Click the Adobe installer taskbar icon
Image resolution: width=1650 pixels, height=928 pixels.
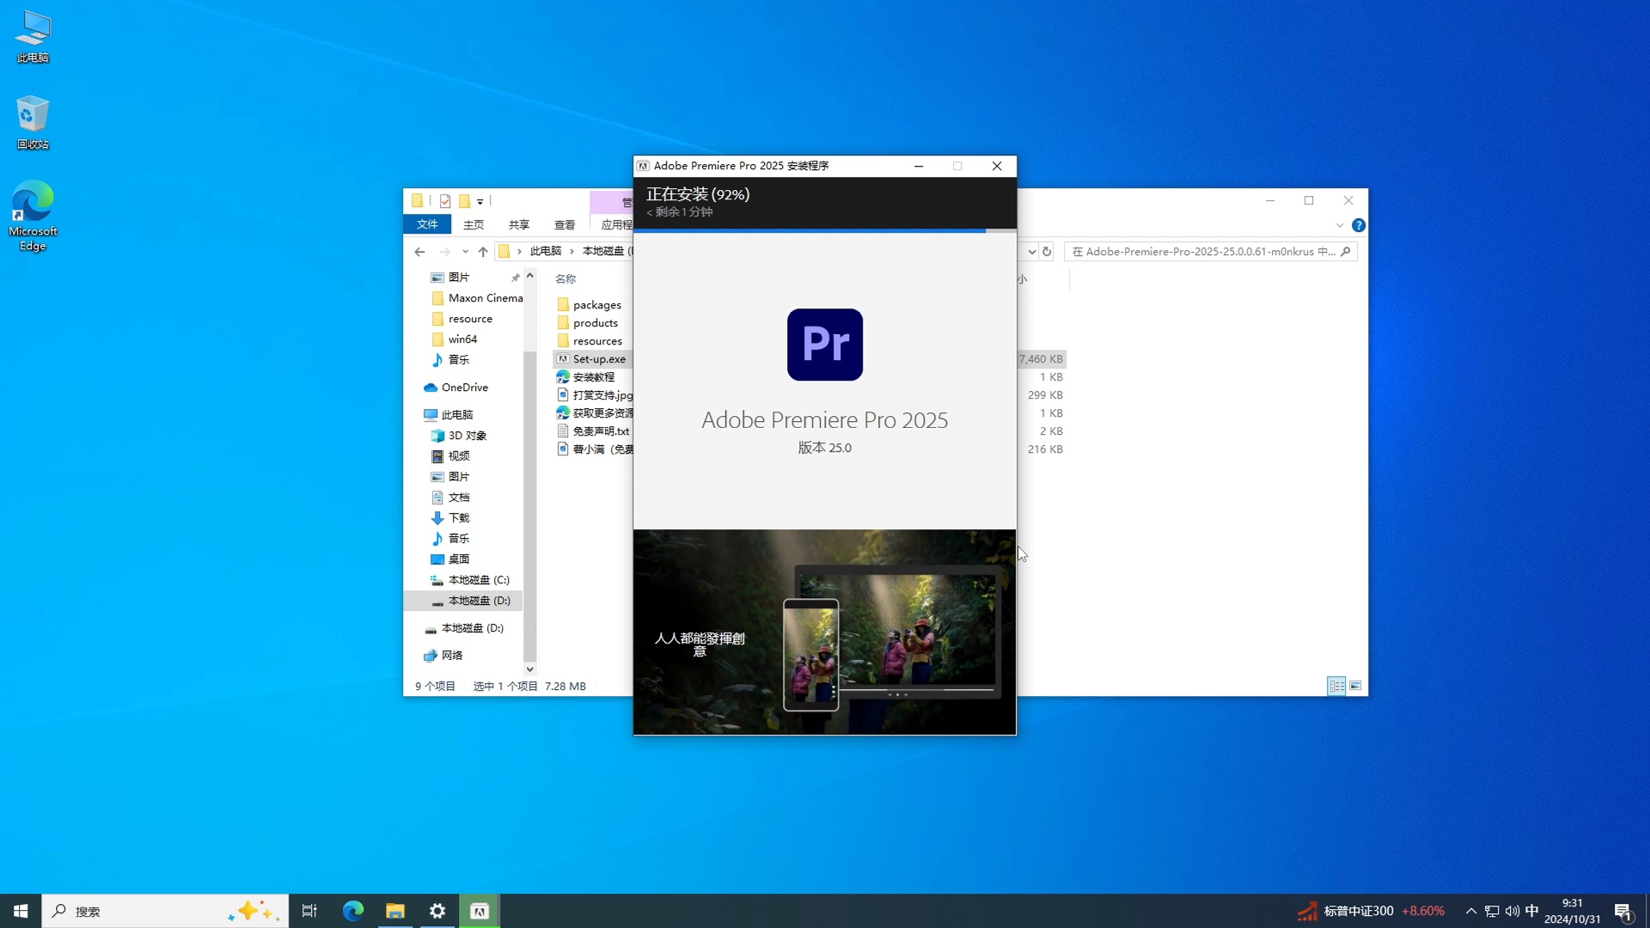480,911
